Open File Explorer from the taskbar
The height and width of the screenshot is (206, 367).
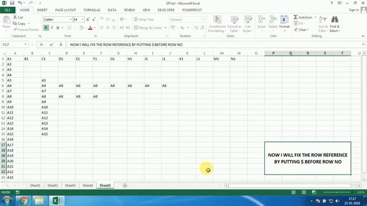[40, 201]
